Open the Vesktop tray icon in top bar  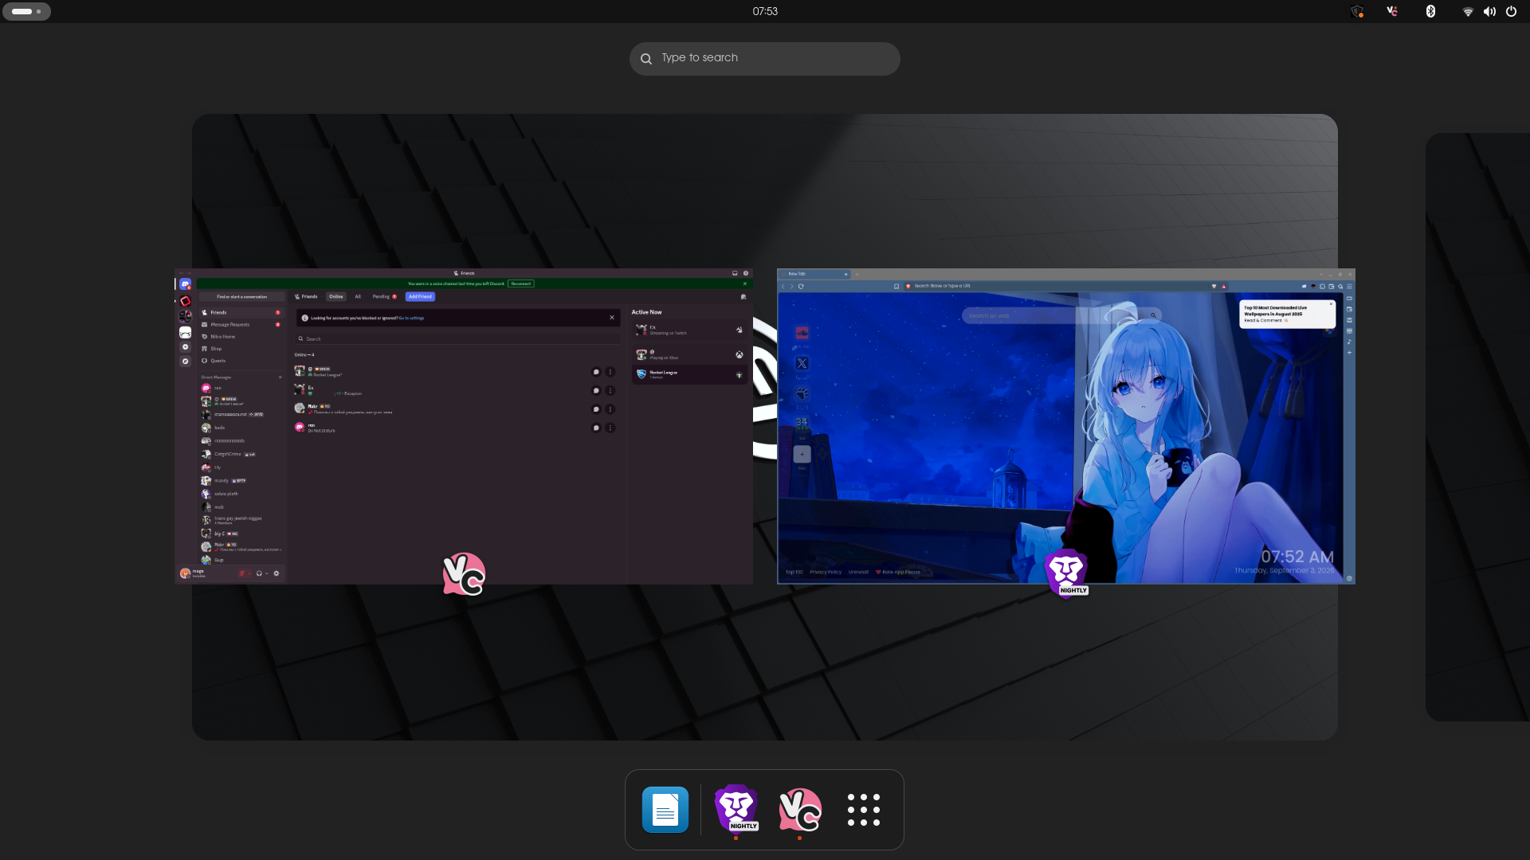click(1392, 11)
